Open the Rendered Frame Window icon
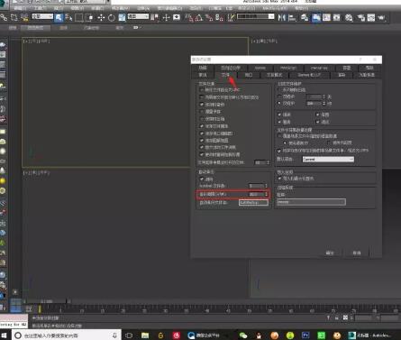Viewport: 401px width, 340px height. (x=371, y=18)
